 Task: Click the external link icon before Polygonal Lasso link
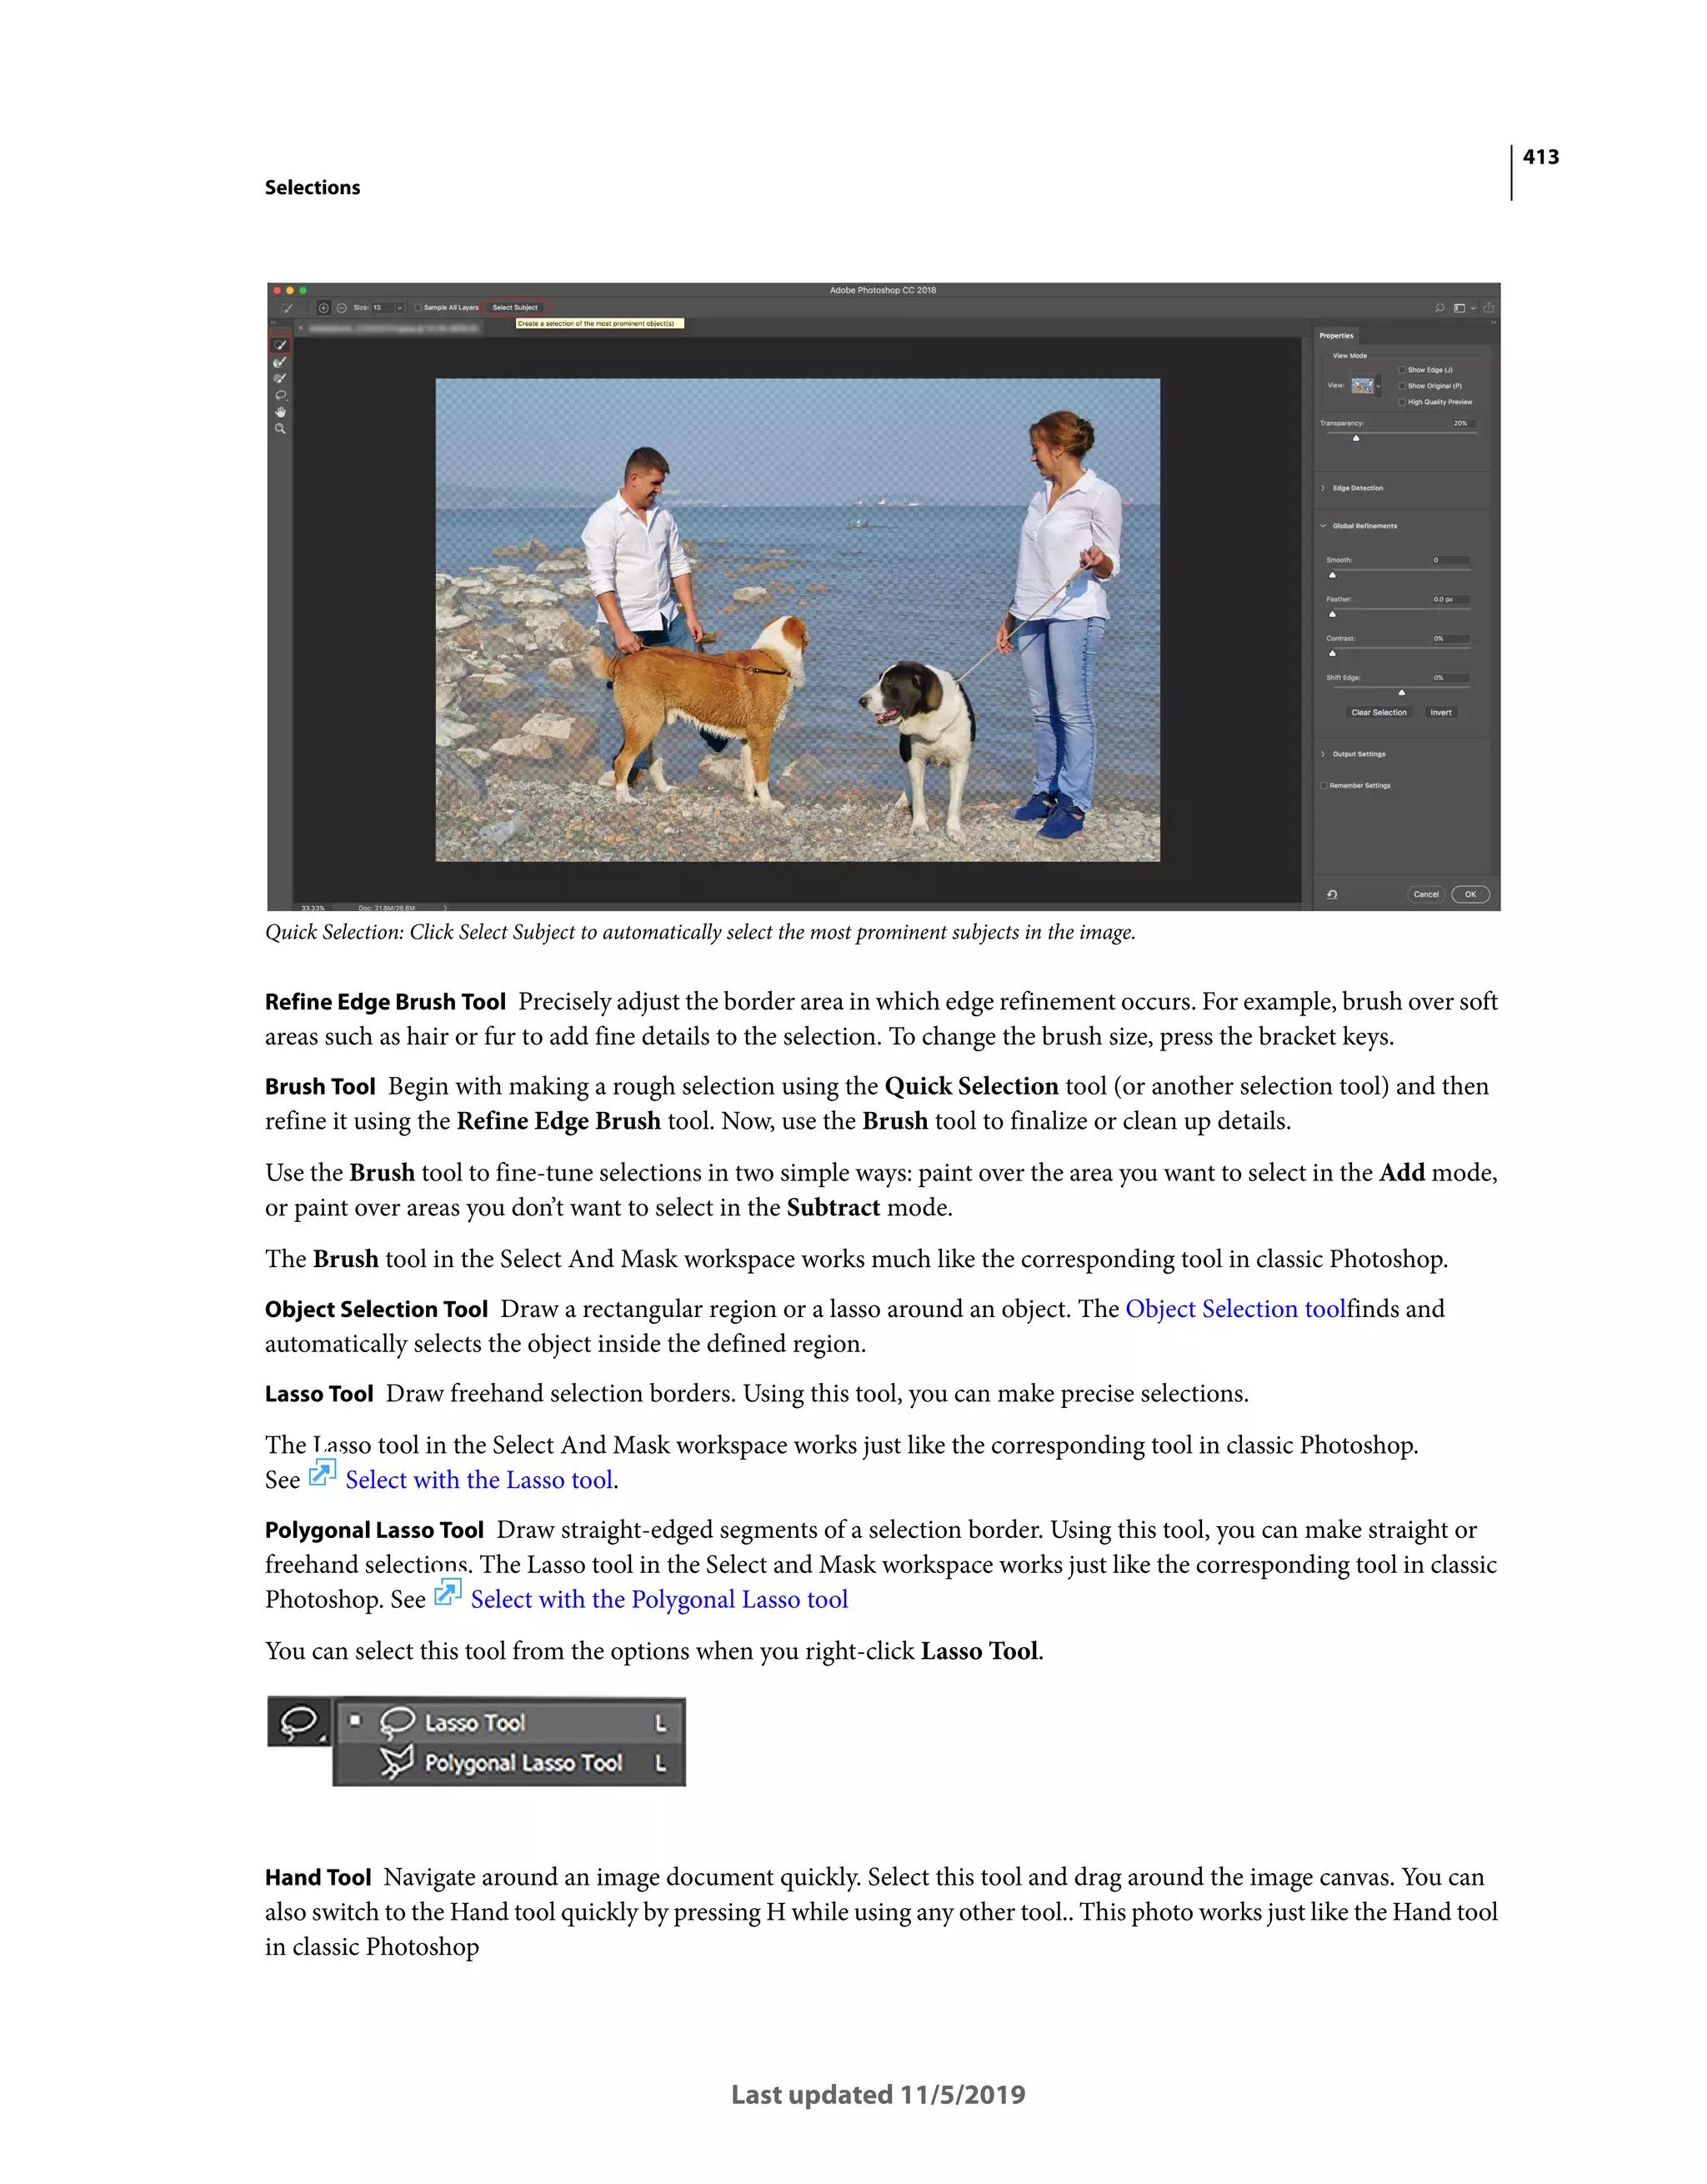(x=447, y=1592)
